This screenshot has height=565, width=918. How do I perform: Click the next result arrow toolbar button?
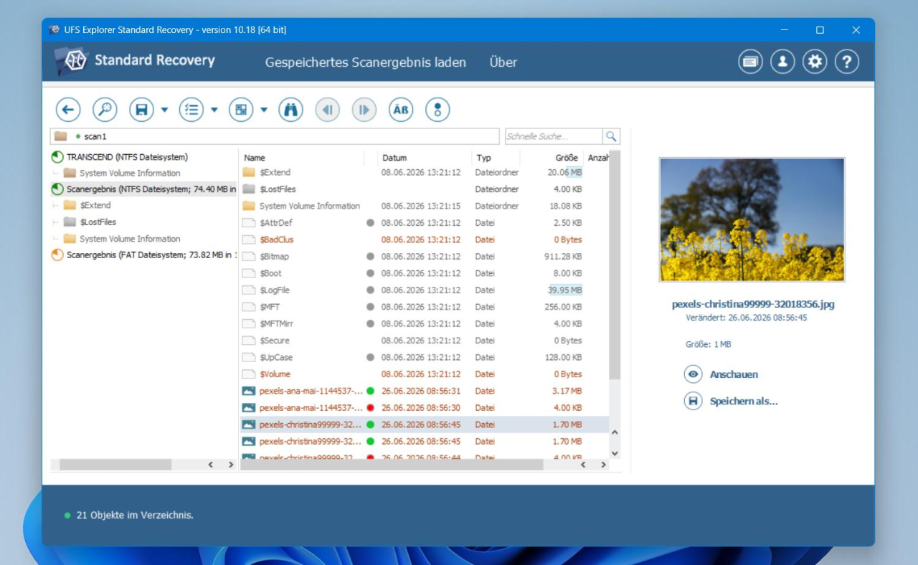pyautogui.click(x=364, y=110)
